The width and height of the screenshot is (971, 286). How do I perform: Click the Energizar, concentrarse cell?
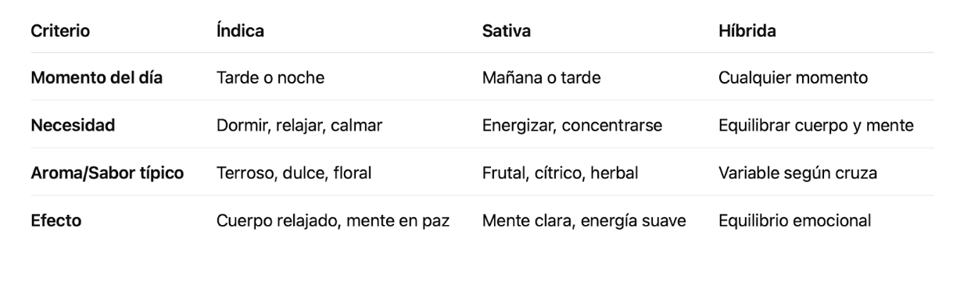coord(572,126)
